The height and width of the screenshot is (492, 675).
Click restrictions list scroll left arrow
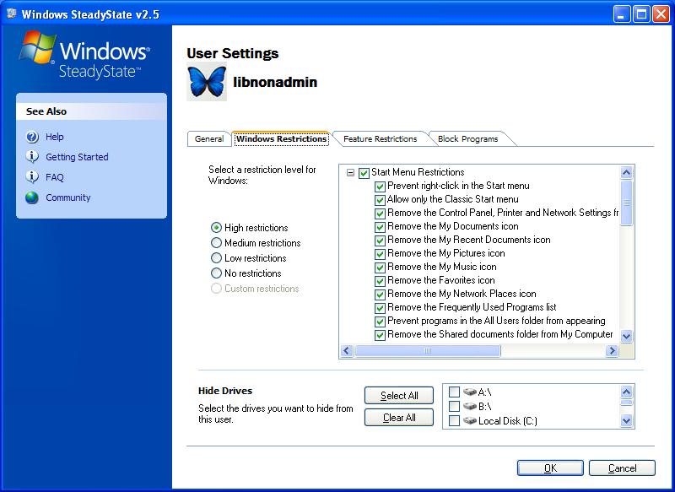point(347,351)
